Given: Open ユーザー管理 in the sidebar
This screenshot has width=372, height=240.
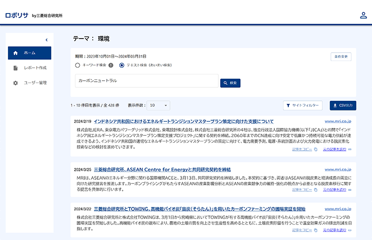Looking at the screenshot, I should point(30,83).
